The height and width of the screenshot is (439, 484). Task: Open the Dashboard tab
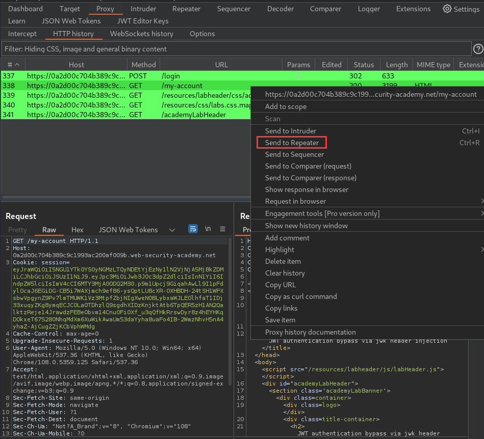click(x=26, y=9)
